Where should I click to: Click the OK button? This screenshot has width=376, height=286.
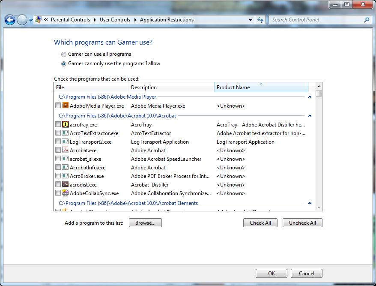272,273
